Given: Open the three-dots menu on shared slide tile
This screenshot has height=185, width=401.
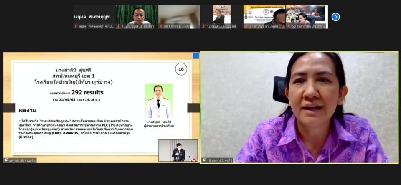Looking at the screenshot, I should [x=195, y=56].
